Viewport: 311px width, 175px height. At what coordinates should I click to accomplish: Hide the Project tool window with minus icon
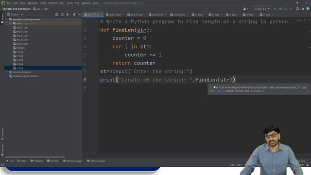click(x=79, y=15)
